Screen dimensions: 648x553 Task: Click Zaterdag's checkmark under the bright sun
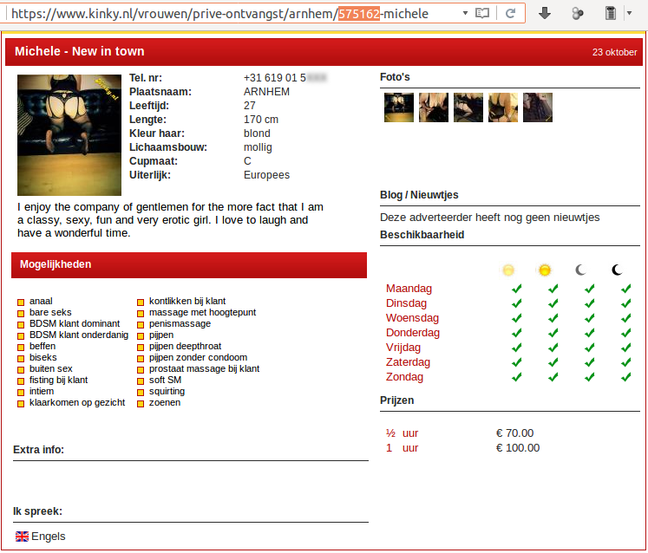pyautogui.click(x=553, y=362)
